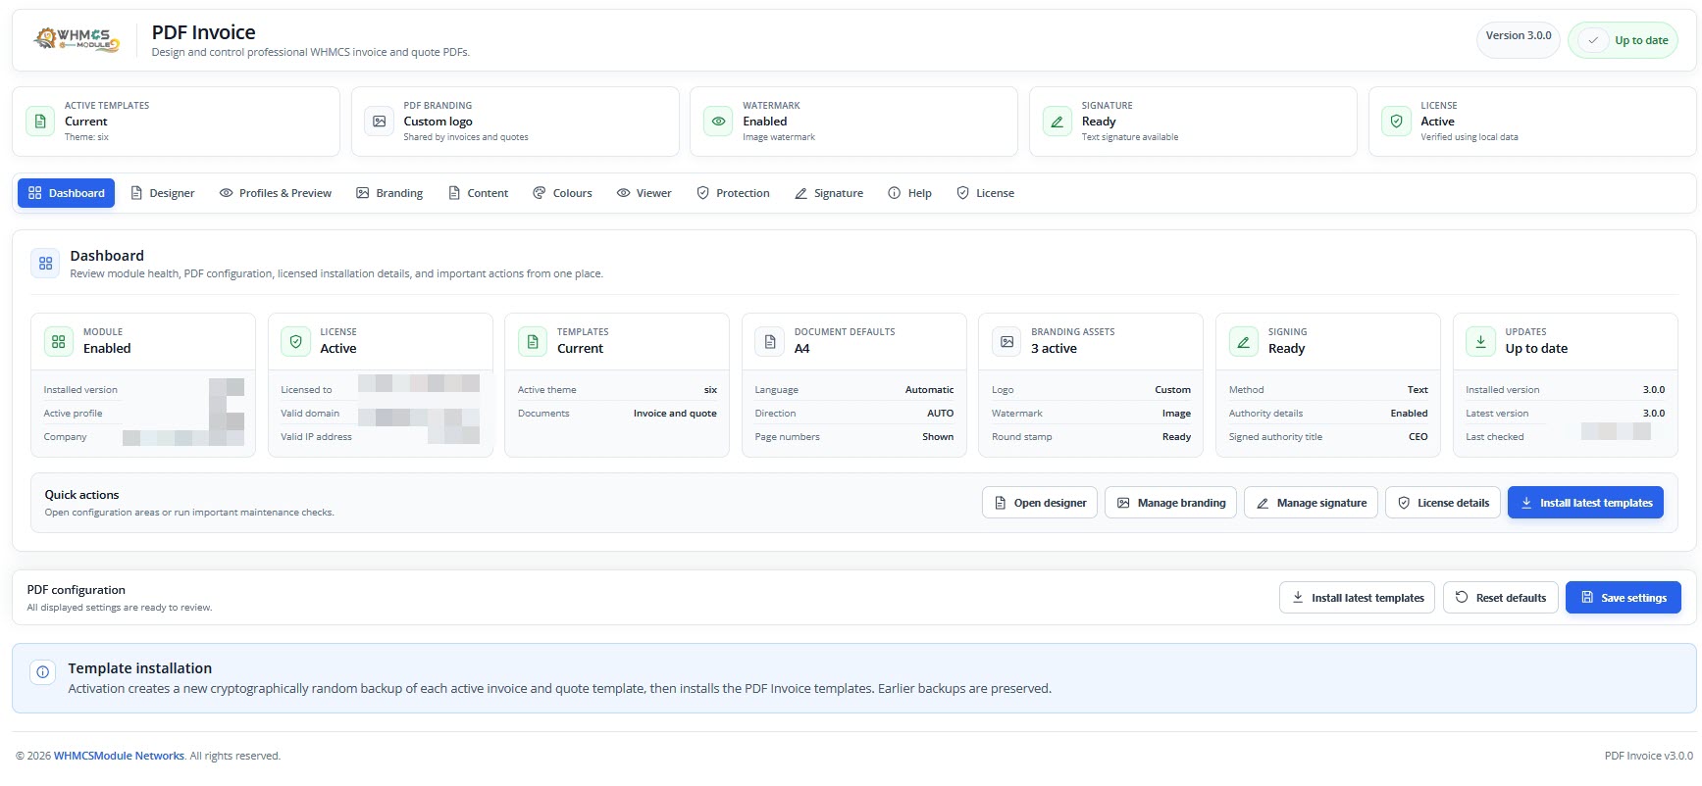Go to the Signature tab

click(x=829, y=193)
